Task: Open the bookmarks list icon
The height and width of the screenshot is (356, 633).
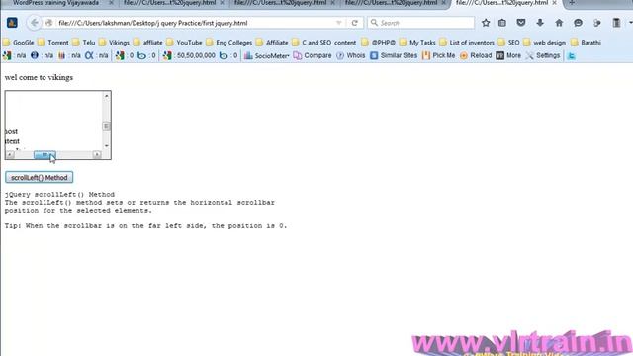Action: pyautogui.click(x=502, y=23)
